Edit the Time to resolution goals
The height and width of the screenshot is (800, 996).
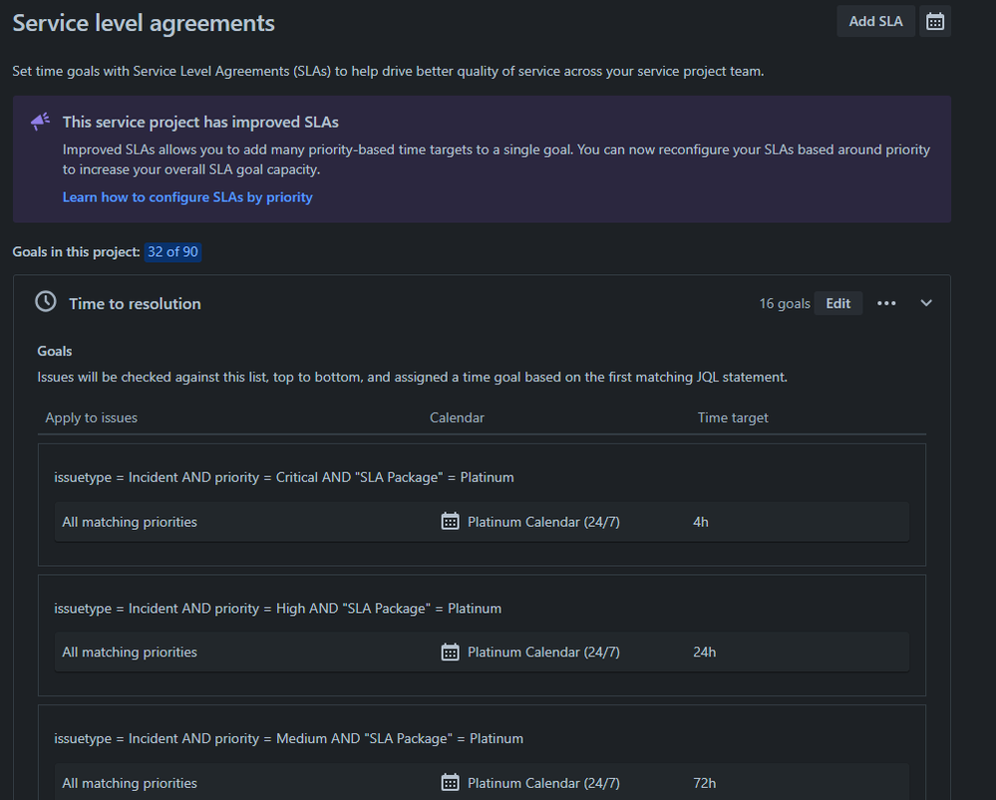(837, 303)
